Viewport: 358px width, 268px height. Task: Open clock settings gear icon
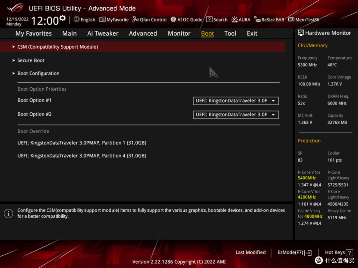(63, 18)
